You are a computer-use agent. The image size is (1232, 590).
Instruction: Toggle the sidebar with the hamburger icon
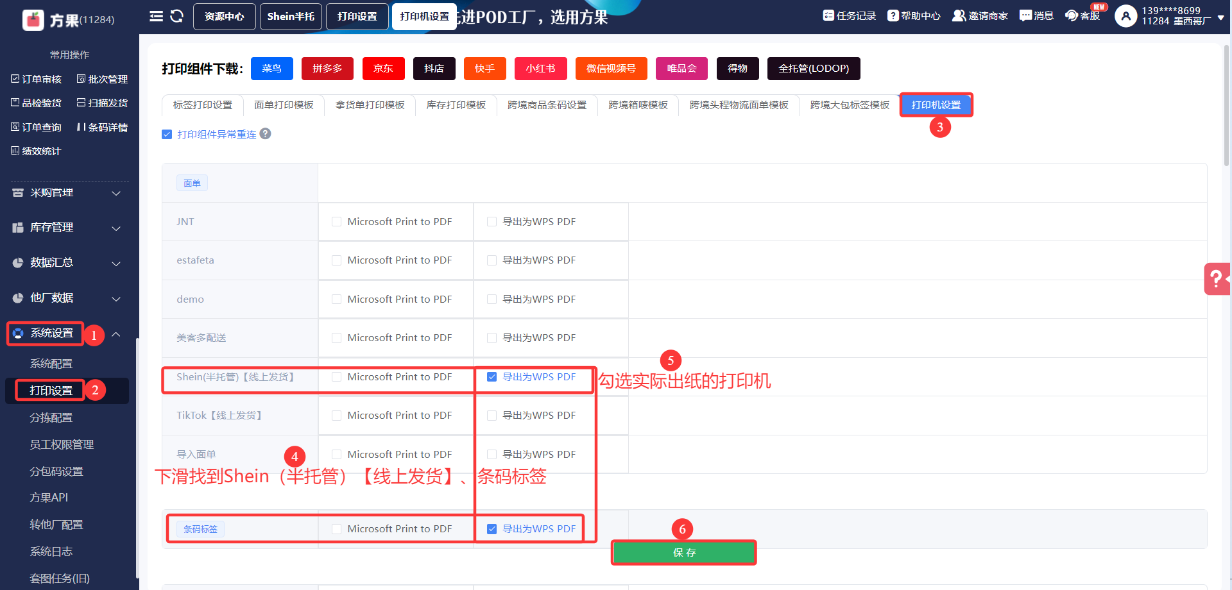click(x=156, y=16)
